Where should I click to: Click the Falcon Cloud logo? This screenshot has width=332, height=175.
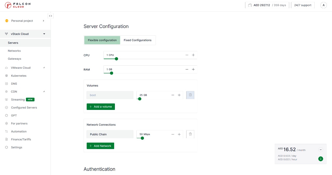pyautogui.click(x=18, y=5)
